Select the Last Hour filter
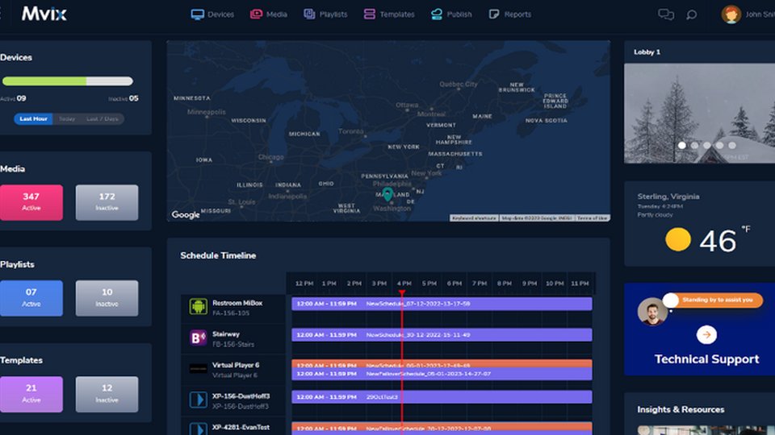Viewport: 775px width, 435px height. click(33, 118)
